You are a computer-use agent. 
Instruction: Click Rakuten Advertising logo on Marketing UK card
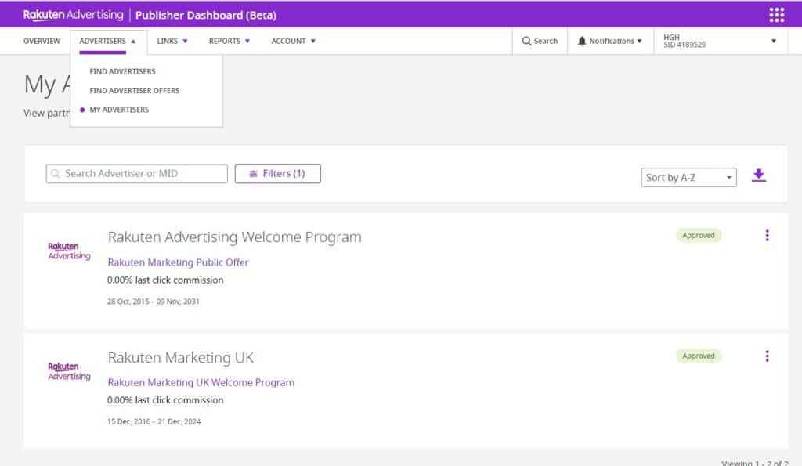[x=69, y=371]
